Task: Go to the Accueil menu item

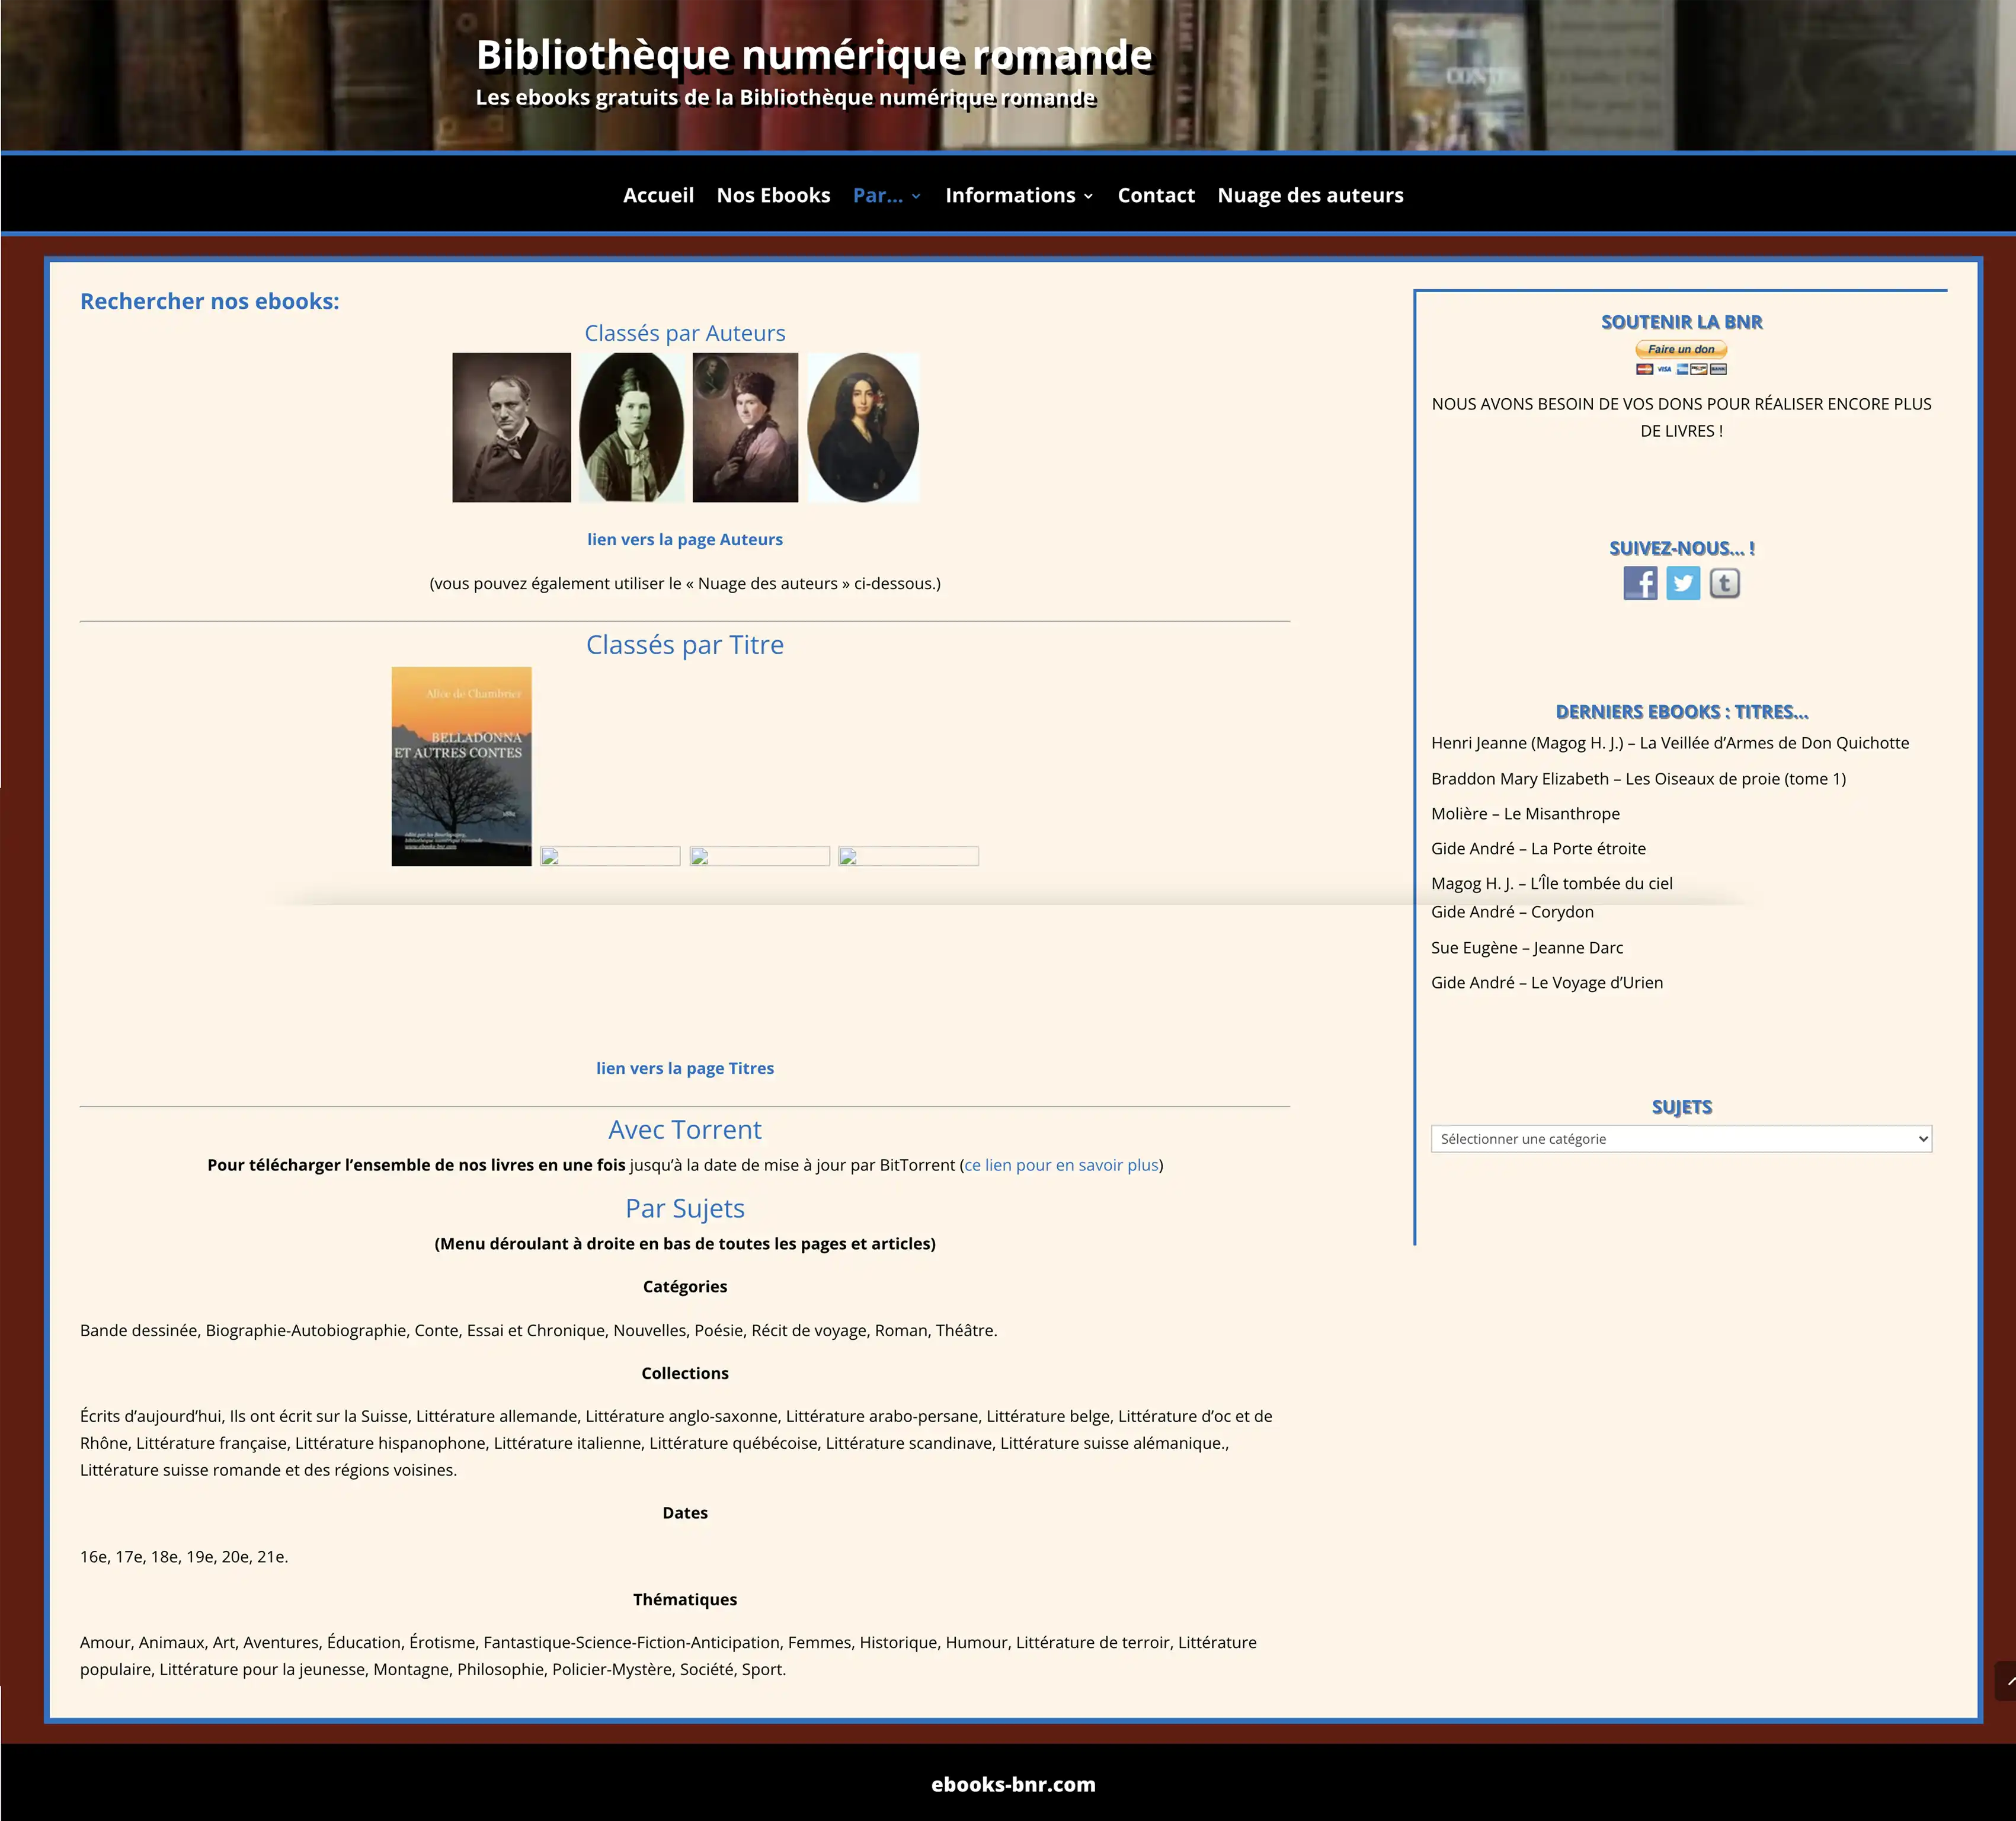Action: 658,196
